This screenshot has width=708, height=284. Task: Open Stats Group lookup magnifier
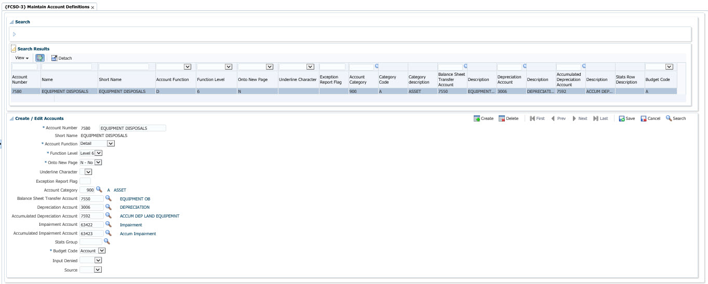[107, 242]
